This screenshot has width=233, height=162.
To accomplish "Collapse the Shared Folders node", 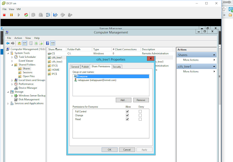I will click(x=12, y=65).
